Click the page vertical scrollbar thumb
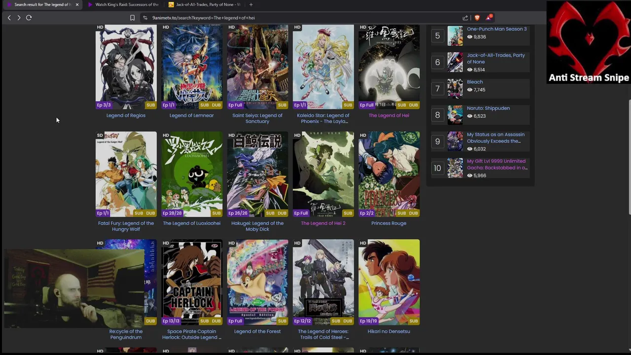Screen dimensions: 631x355 pyautogui.click(x=629, y=157)
